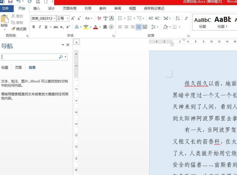Open the navigation pane options arrow
Image resolution: width=237 pixels, height=175 pixels.
63,45
